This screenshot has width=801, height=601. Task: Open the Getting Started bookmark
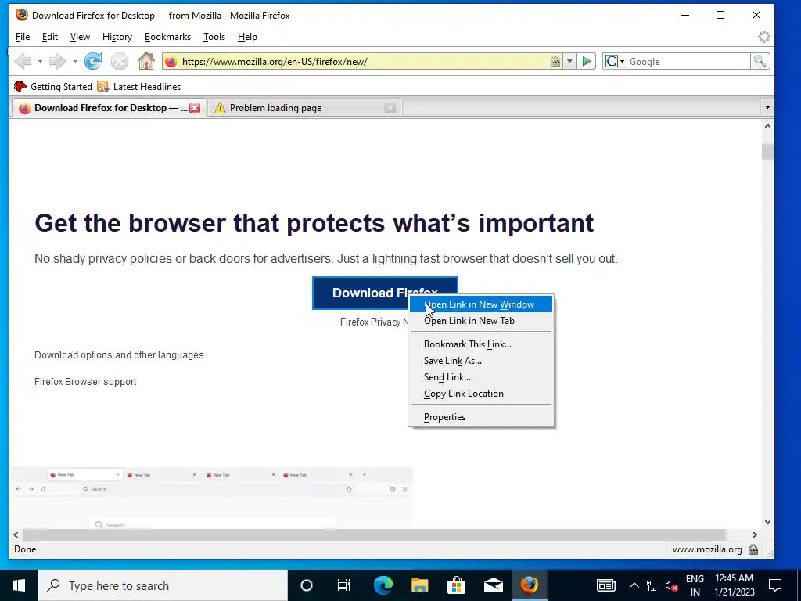point(53,86)
